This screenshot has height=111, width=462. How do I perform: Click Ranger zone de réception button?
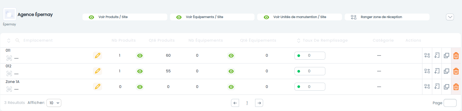coord(387,17)
